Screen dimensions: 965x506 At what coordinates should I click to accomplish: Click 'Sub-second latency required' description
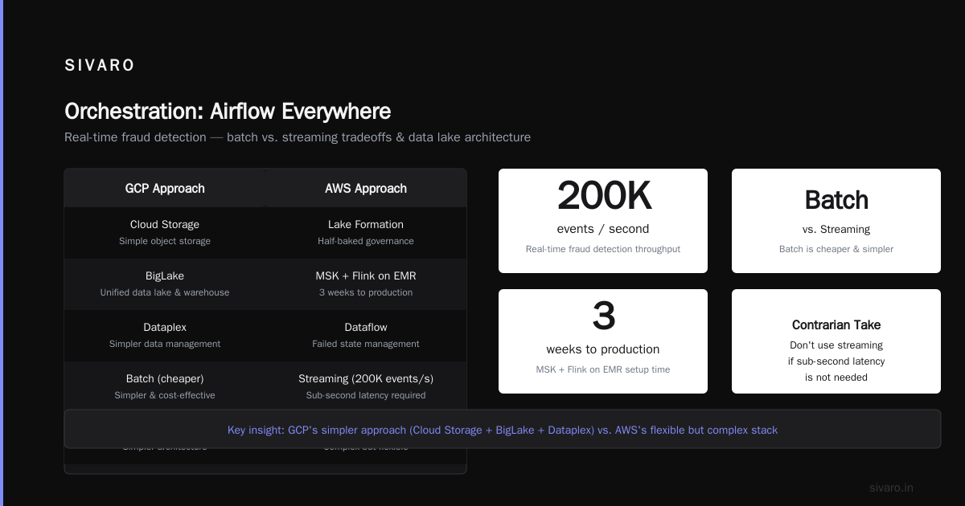(366, 395)
